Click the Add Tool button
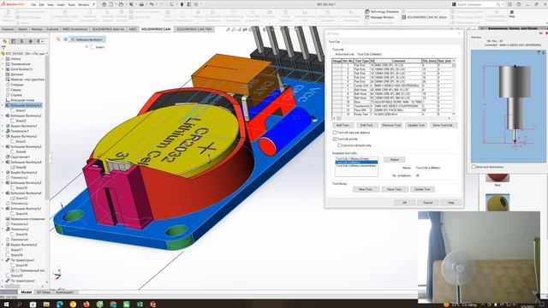The image size is (548, 308). point(342,125)
